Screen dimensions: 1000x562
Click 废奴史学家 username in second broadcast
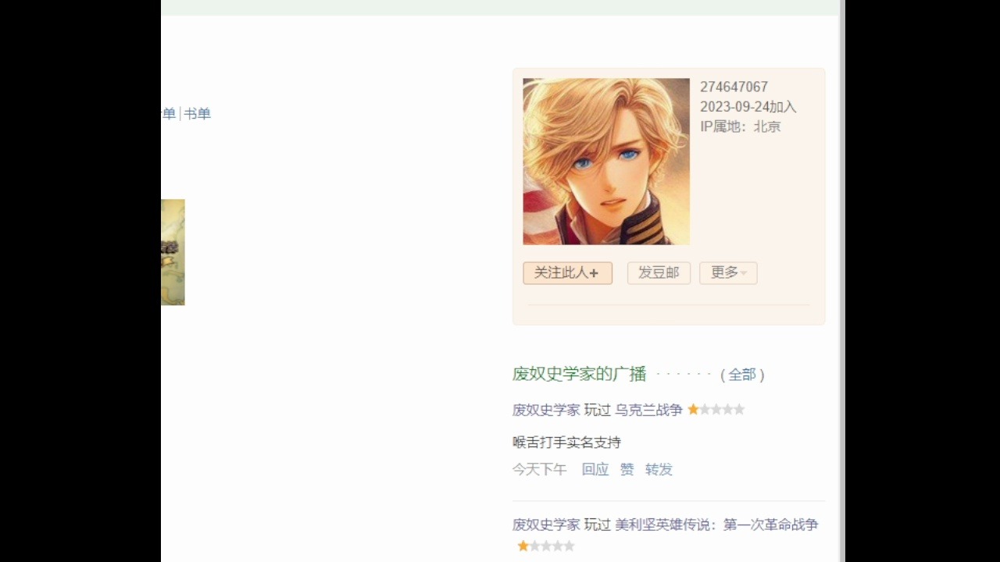546,525
